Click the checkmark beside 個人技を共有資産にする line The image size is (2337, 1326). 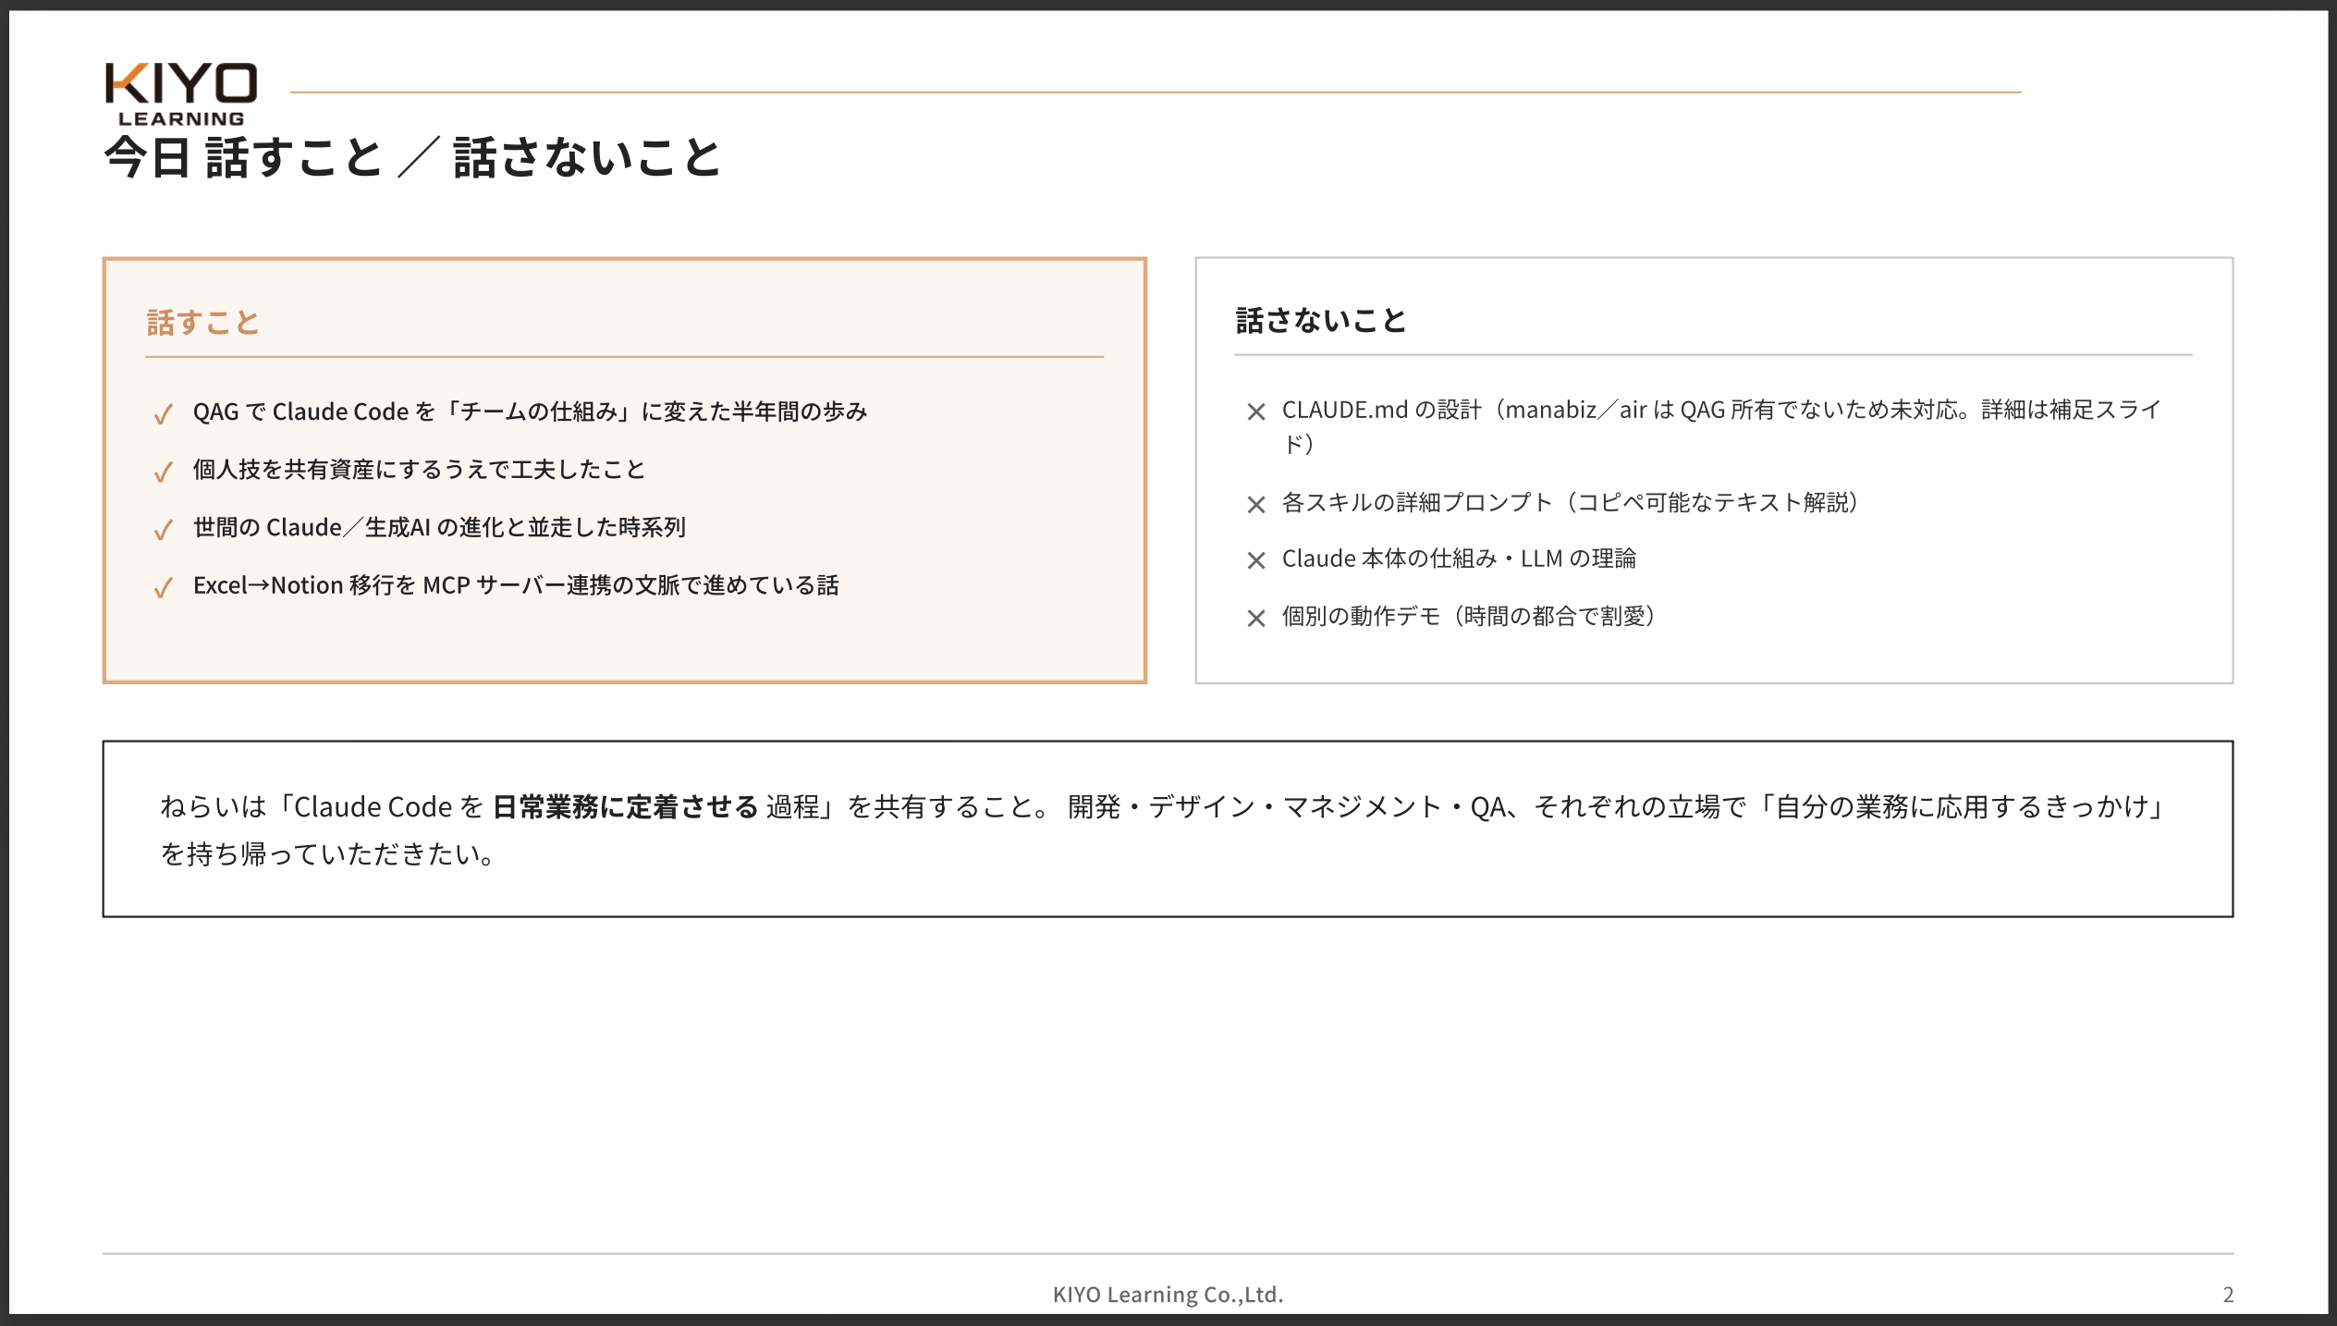[x=164, y=472]
